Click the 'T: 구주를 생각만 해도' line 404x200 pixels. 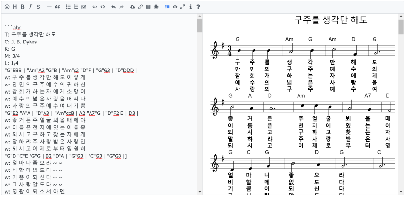(30, 34)
